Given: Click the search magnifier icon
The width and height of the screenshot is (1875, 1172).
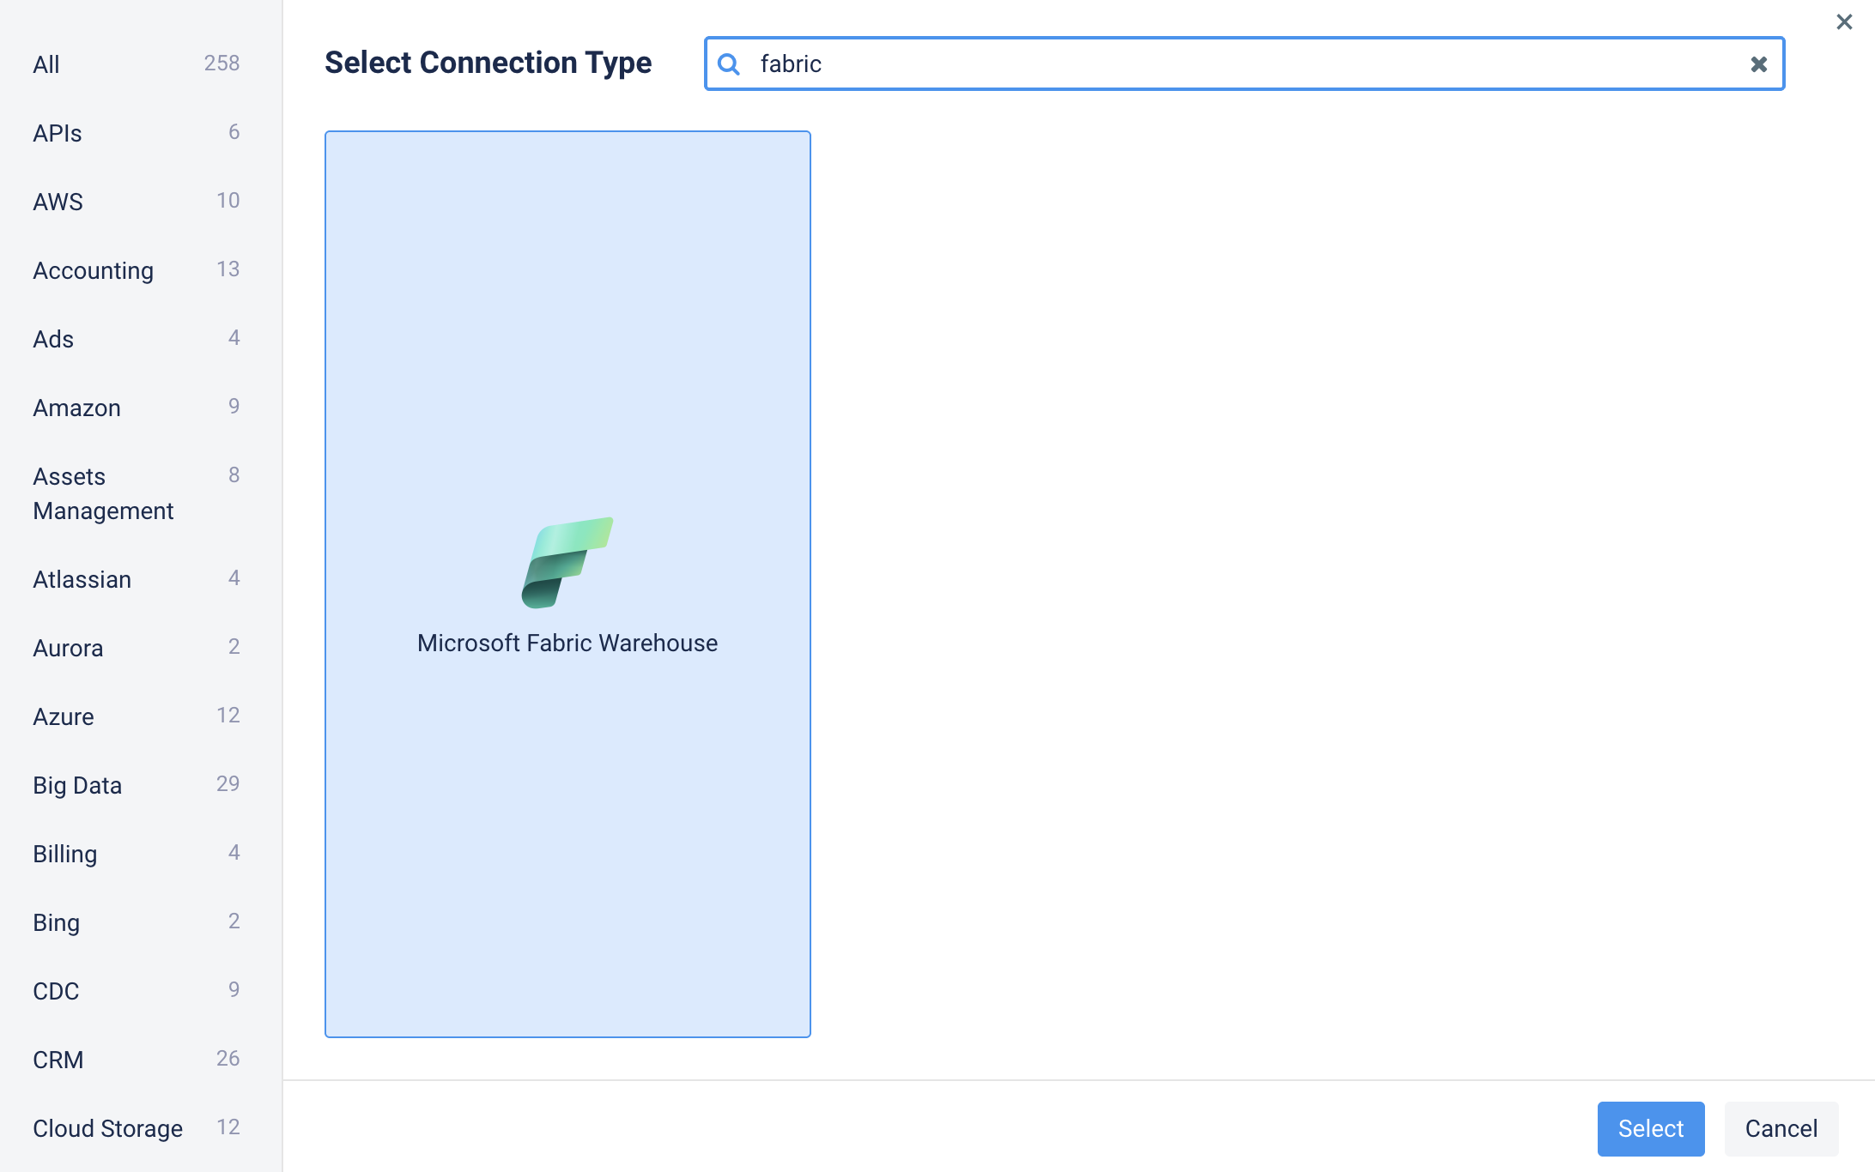Looking at the screenshot, I should tap(729, 63).
